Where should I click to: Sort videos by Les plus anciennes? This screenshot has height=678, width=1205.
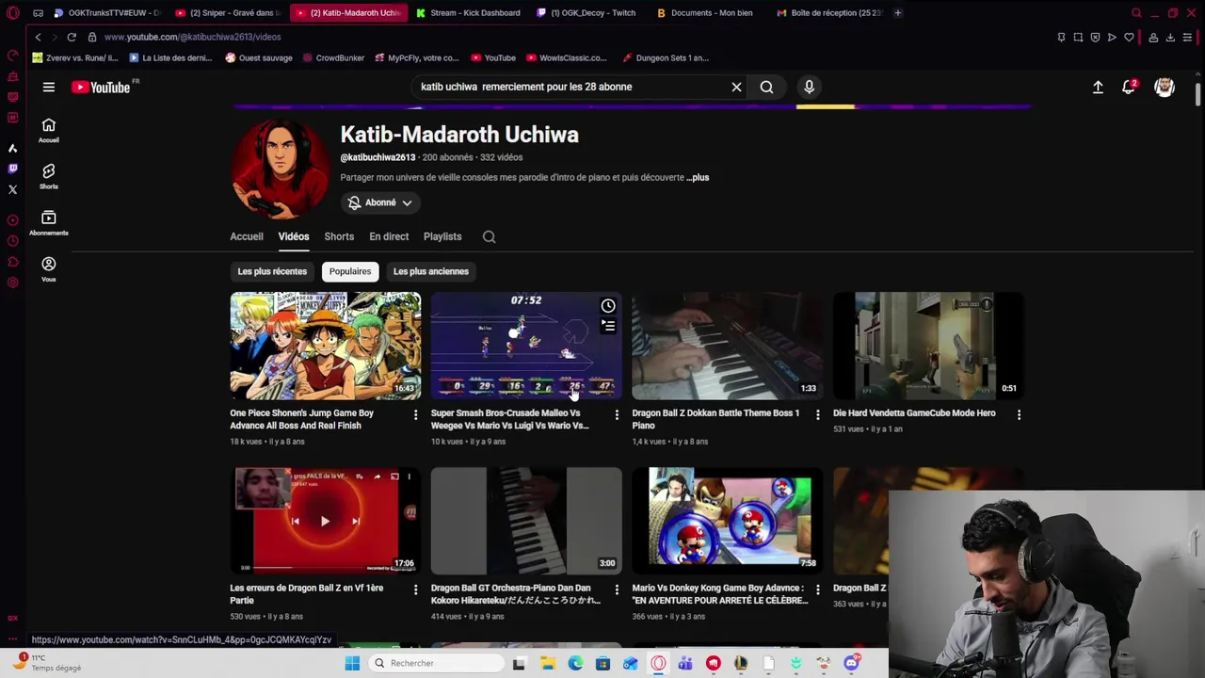point(430,271)
